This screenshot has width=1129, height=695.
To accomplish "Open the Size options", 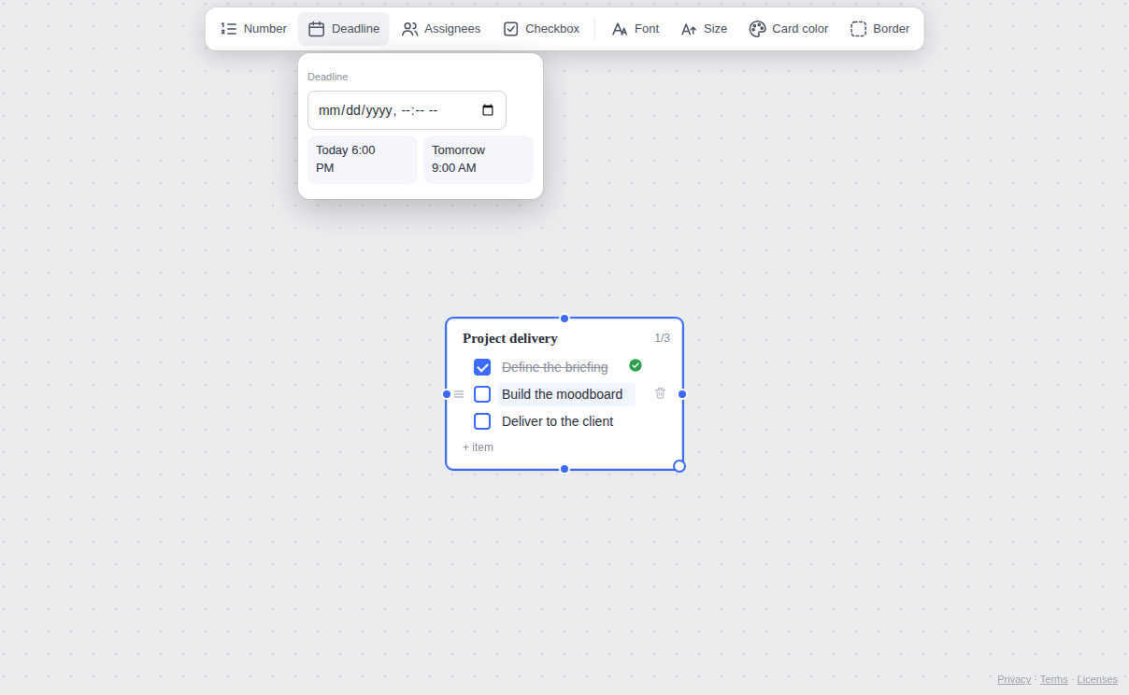I will [x=704, y=29].
